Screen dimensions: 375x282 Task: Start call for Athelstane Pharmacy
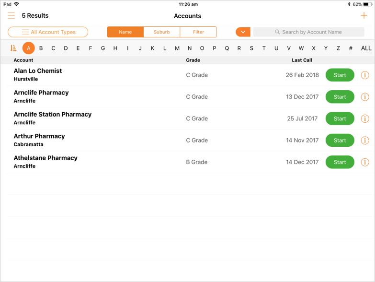340,162
